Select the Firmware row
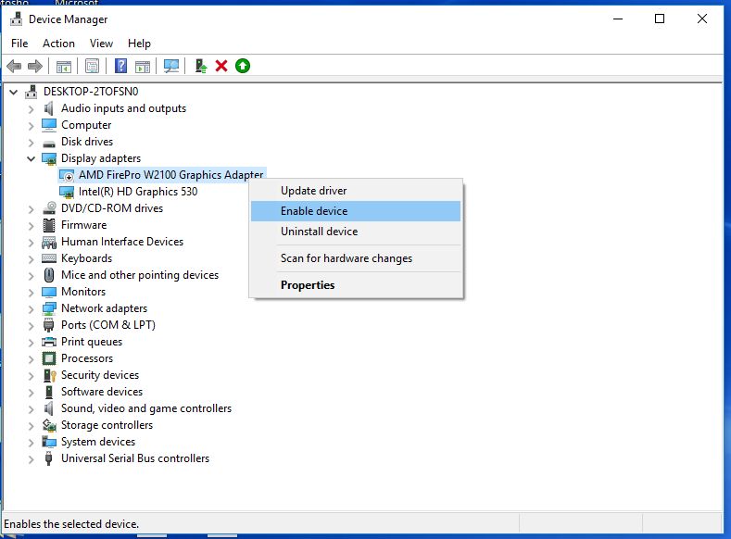This screenshot has width=731, height=539. point(84,225)
